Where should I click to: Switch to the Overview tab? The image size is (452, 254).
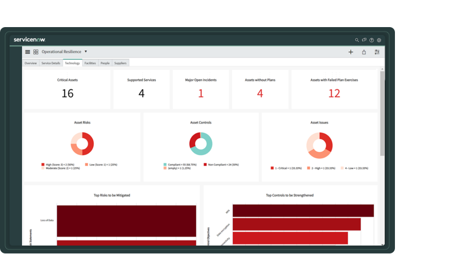(x=31, y=63)
